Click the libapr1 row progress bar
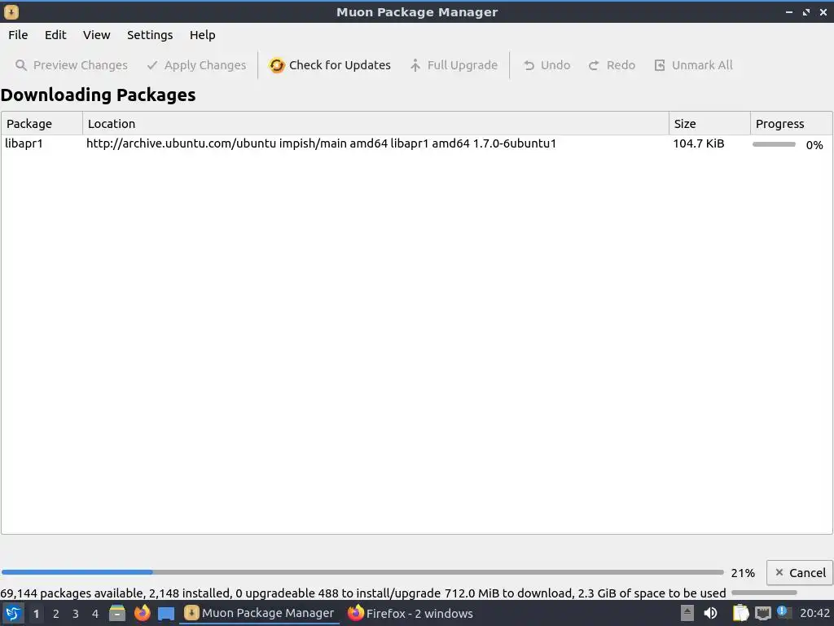The height and width of the screenshot is (626, 834). (x=774, y=144)
